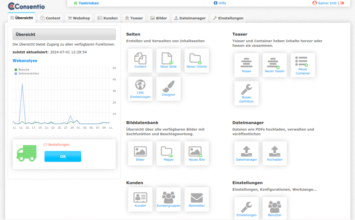This screenshot has height=220, width=355.
Task: Open the Dateimanager tab
Action: (190, 18)
